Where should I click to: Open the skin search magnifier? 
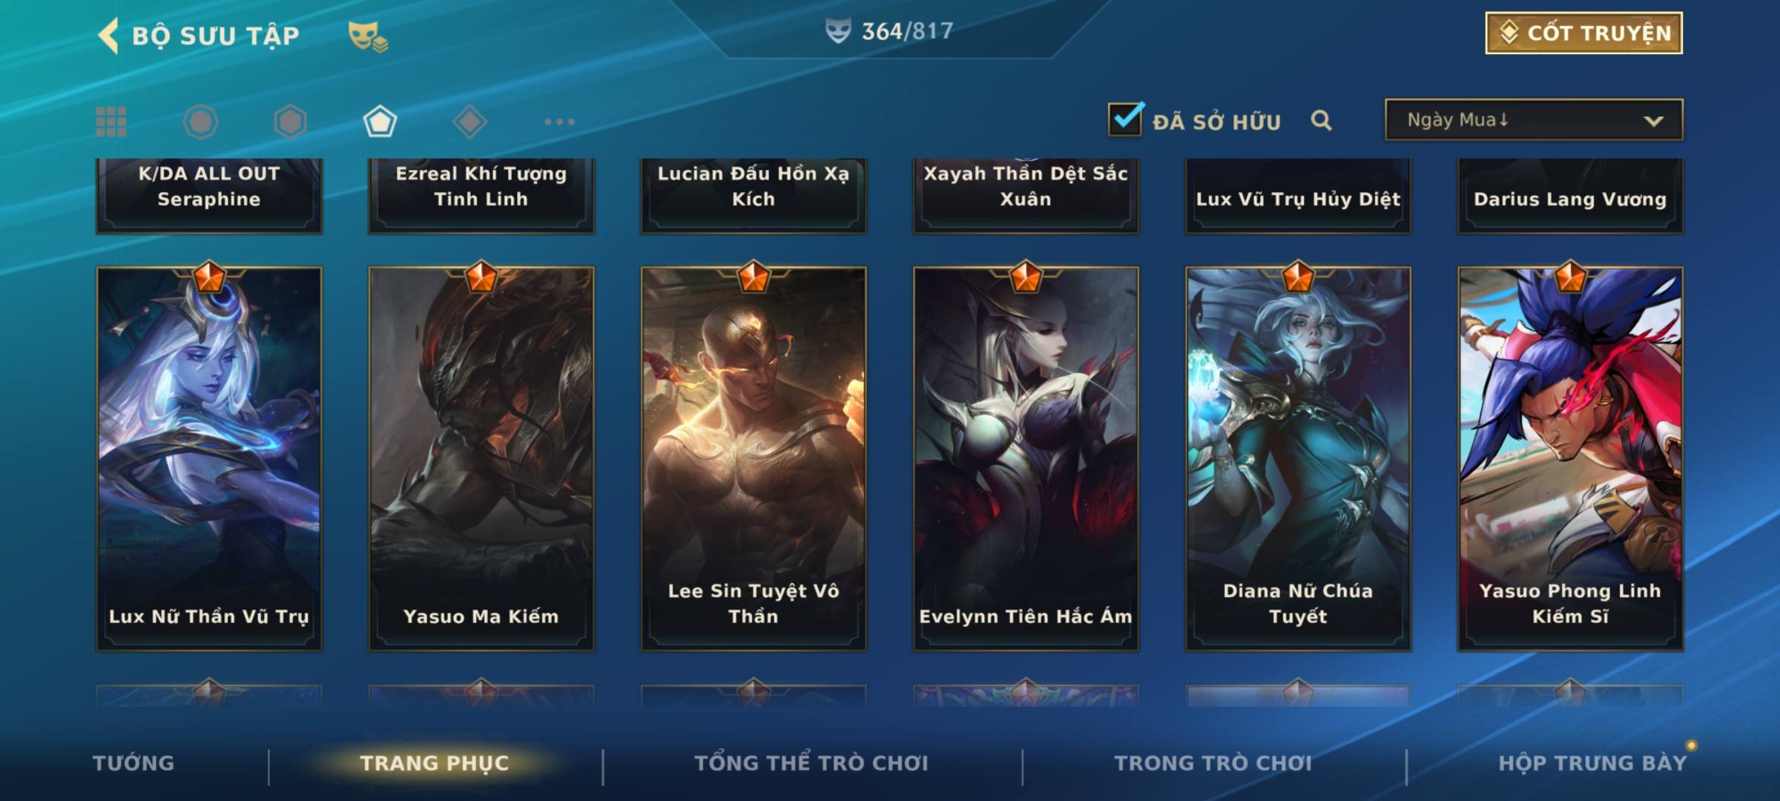1321,120
